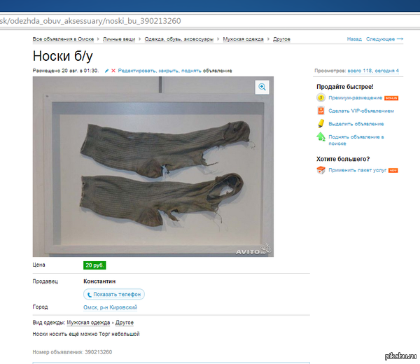Open 'Мужская одежда' breadcrumb at top
Image resolution: width=420 pixels, height=364 pixels.
(243, 39)
